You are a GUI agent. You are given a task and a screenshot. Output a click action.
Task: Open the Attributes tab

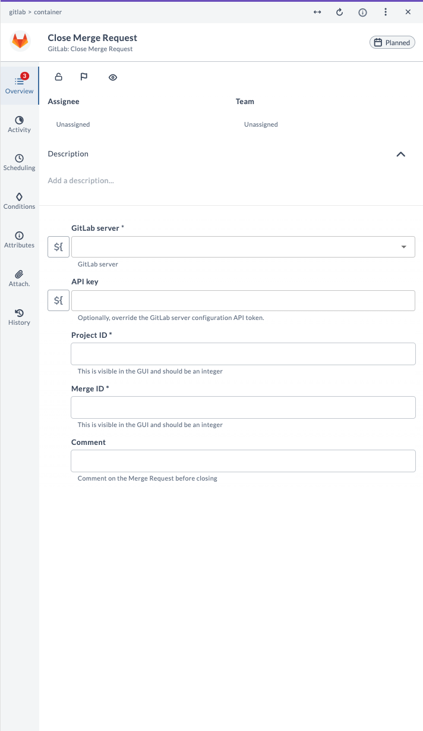(x=19, y=240)
